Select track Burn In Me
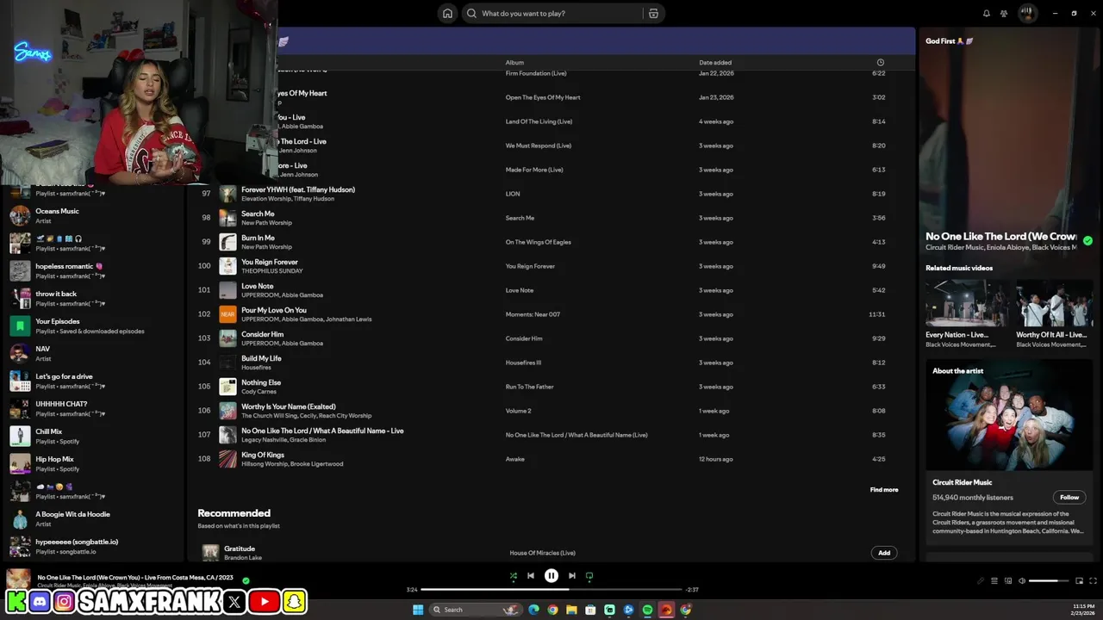The height and width of the screenshot is (620, 1103). tap(551, 242)
